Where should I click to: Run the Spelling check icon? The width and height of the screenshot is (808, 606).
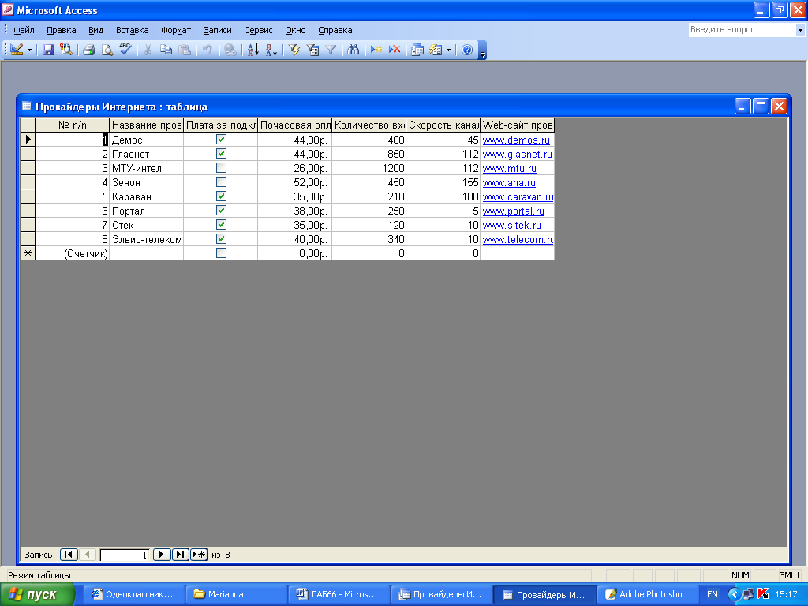pyautogui.click(x=125, y=50)
